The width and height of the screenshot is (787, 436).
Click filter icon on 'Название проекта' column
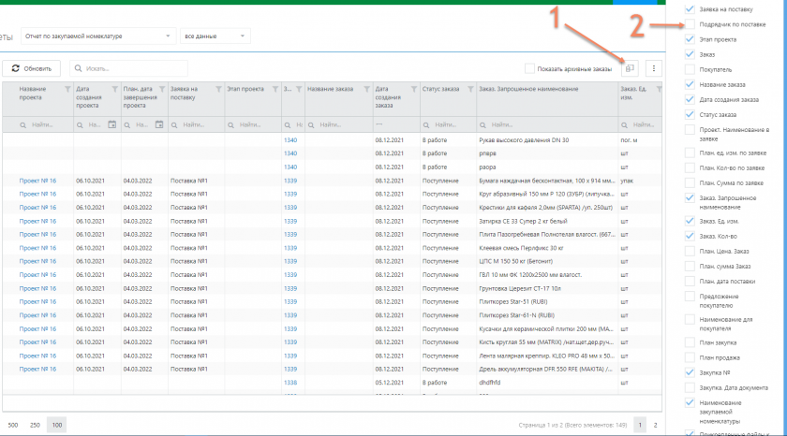pos(67,90)
